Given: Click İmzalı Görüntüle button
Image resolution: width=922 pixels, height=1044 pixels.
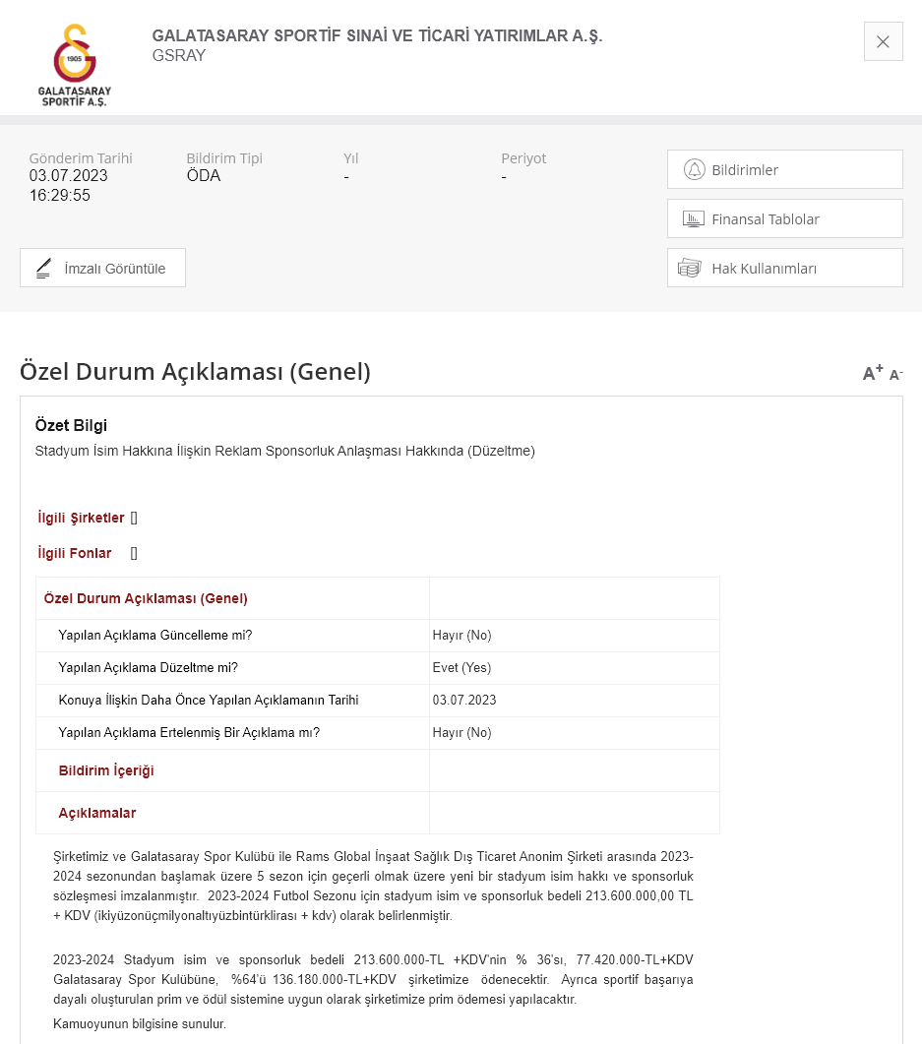Looking at the screenshot, I should point(102,268).
